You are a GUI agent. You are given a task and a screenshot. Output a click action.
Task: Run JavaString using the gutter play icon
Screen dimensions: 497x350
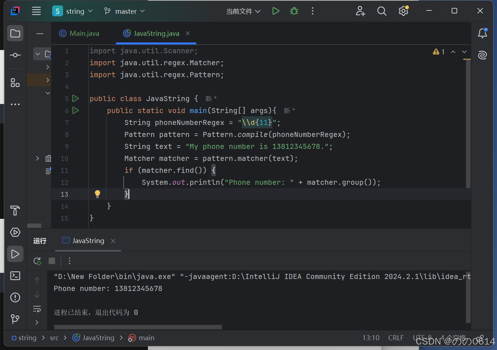tap(75, 98)
